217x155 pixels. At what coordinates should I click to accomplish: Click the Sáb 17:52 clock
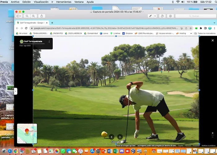click(x=206, y=2)
